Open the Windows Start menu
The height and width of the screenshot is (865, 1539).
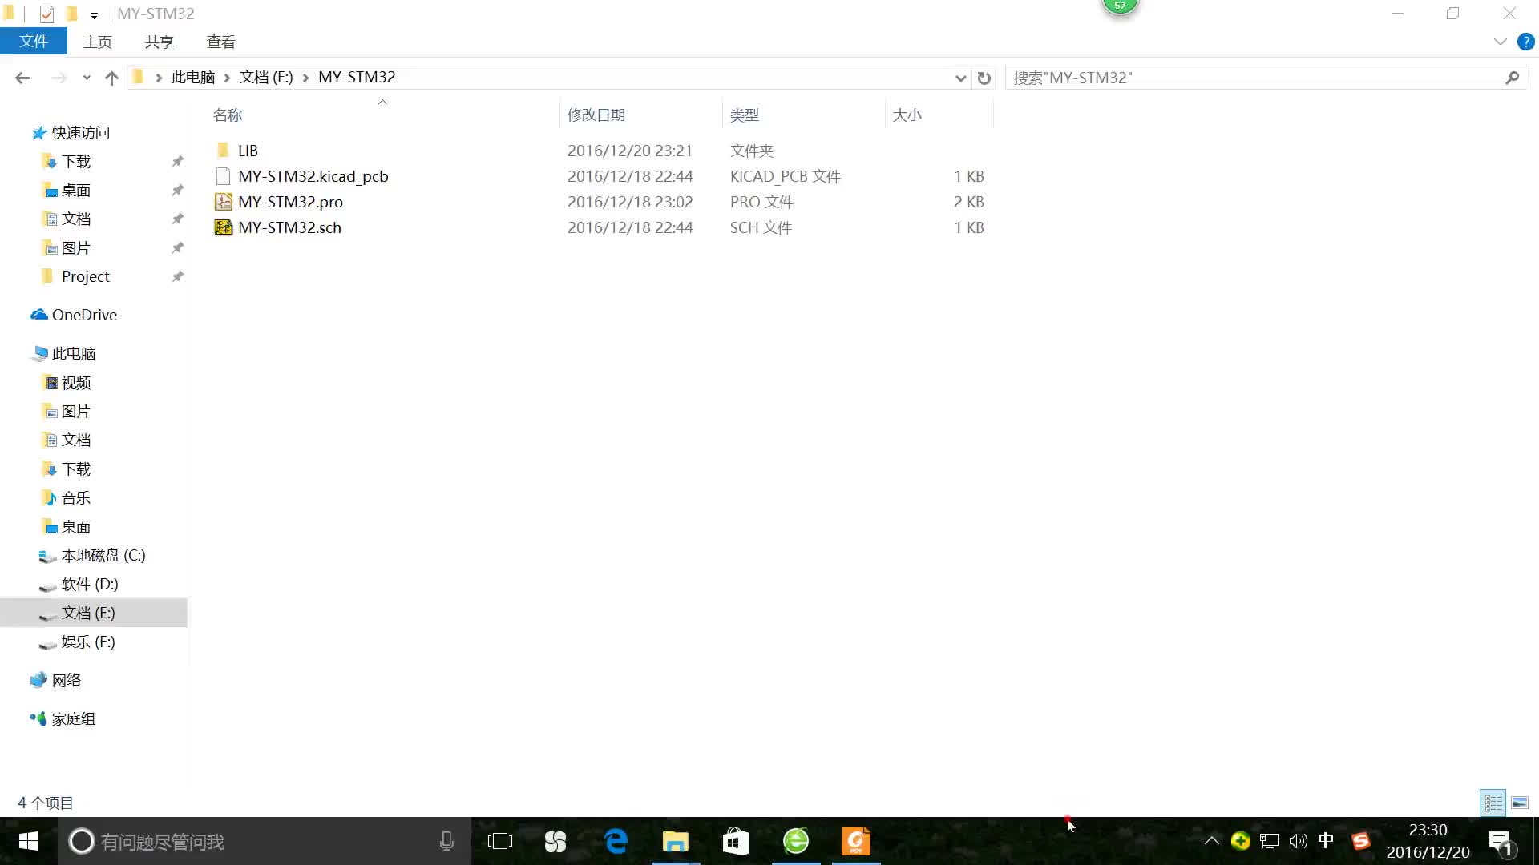(x=28, y=841)
